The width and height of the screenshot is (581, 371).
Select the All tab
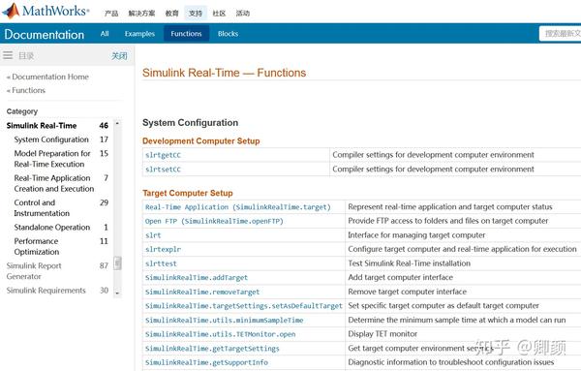click(105, 34)
